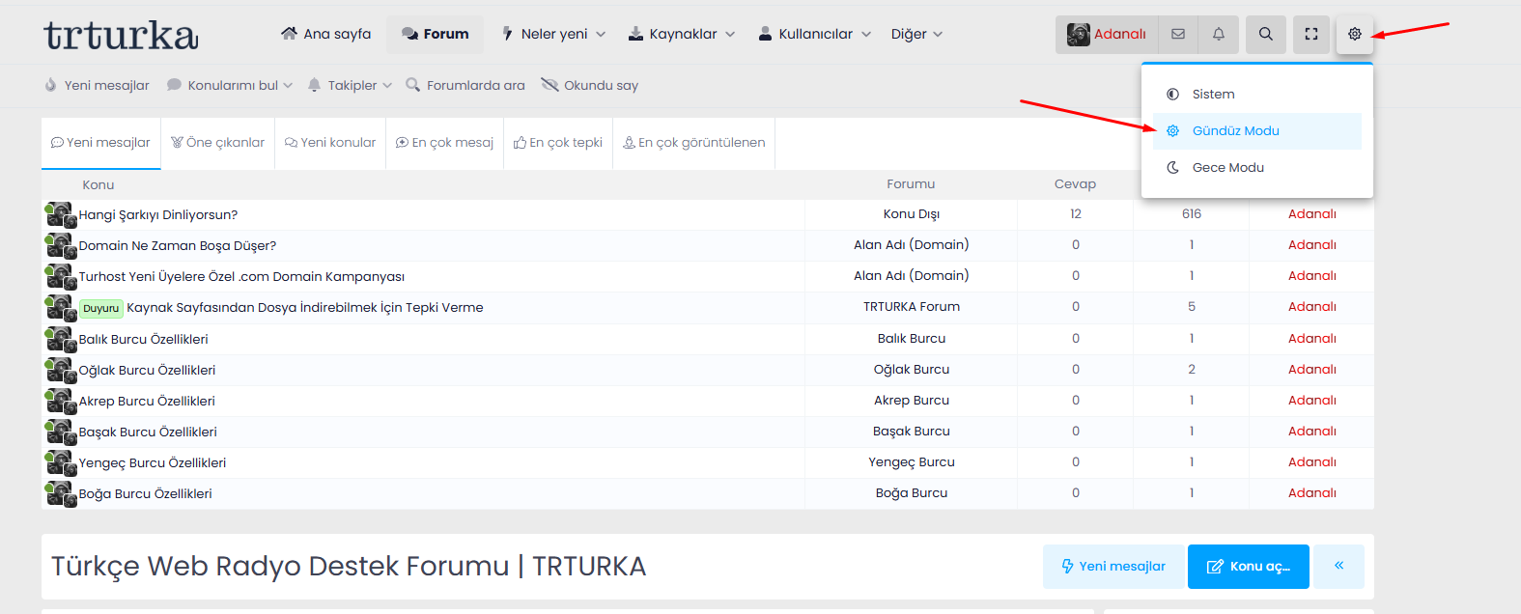1521x614 pixels.
Task: Click Adanalı in Boğa Burcu row
Action: (1312, 492)
